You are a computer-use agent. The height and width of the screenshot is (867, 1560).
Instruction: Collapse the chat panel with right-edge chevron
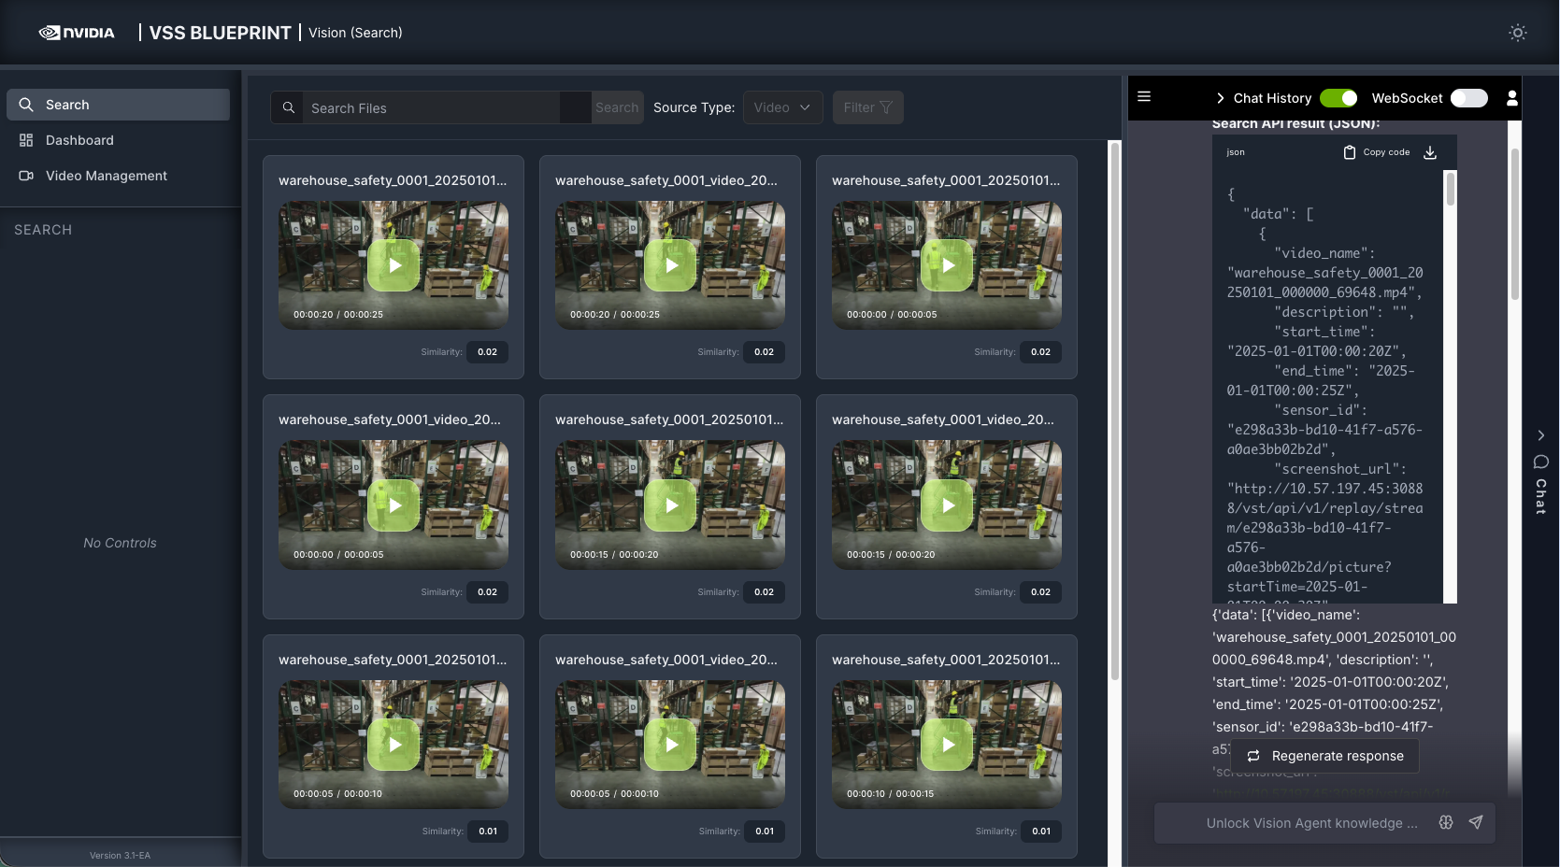[x=1540, y=435]
